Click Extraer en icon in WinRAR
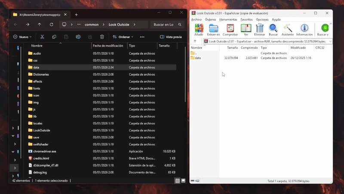This screenshot has height=194, width=344. [x=213, y=30]
